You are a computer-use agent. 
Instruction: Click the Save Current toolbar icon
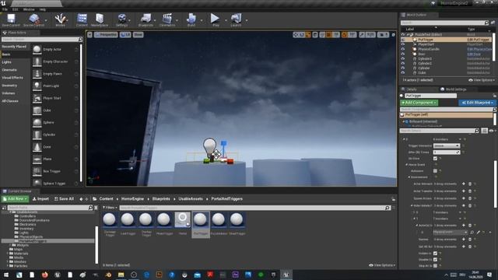[x=11, y=20]
